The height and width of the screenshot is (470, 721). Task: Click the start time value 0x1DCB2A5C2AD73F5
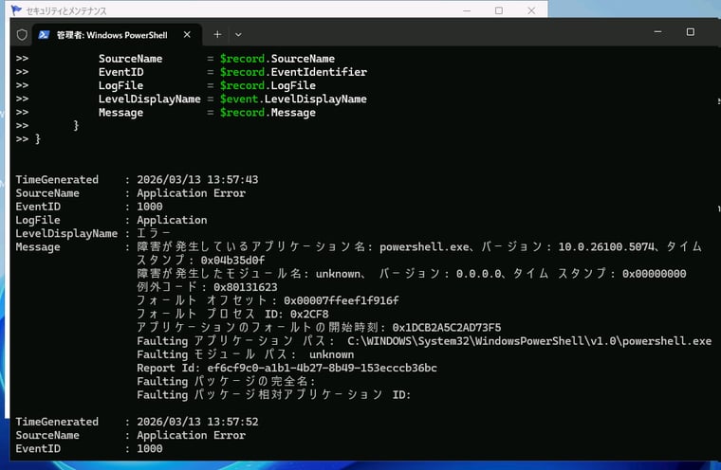tap(447, 328)
